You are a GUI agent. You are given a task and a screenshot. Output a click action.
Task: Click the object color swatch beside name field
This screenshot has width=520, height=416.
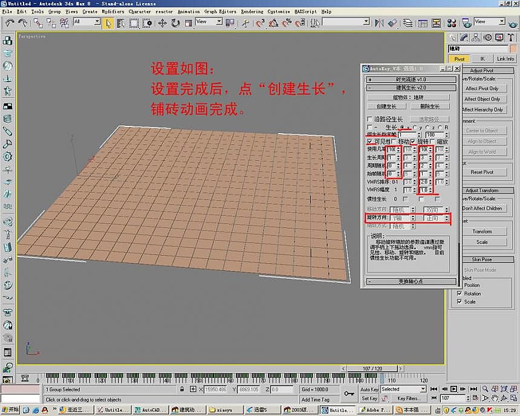coord(513,49)
